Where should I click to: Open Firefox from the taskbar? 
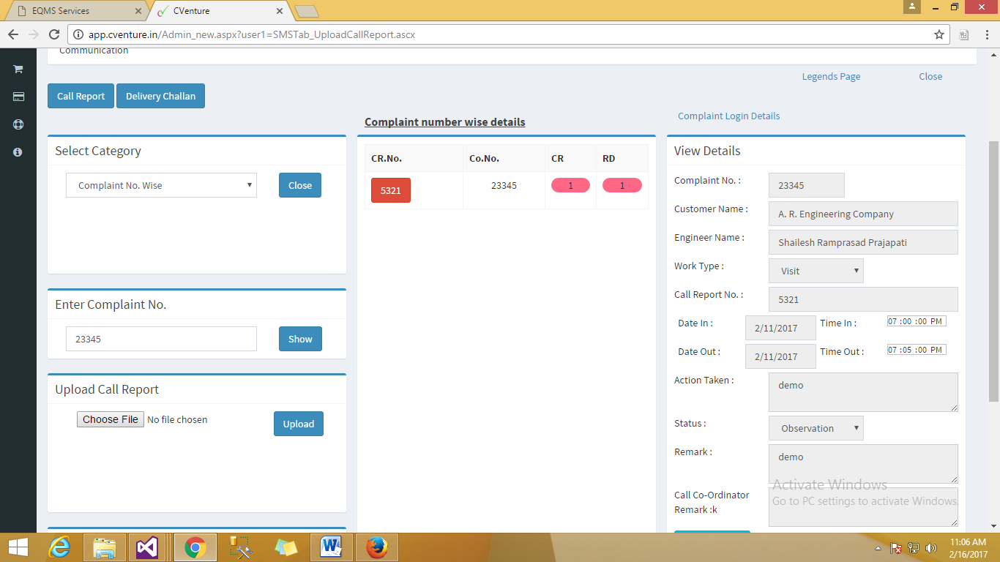[x=376, y=547]
